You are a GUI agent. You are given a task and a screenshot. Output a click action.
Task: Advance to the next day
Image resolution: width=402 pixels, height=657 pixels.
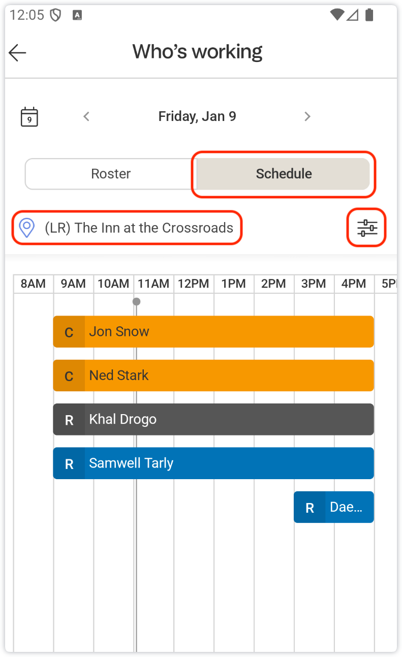[307, 116]
